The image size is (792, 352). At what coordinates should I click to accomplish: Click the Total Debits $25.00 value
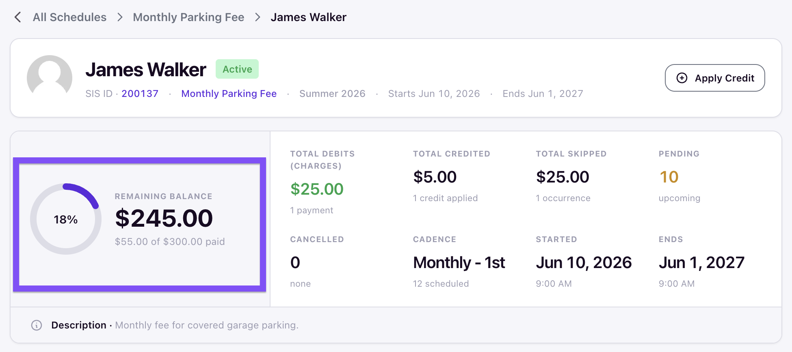(317, 189)
